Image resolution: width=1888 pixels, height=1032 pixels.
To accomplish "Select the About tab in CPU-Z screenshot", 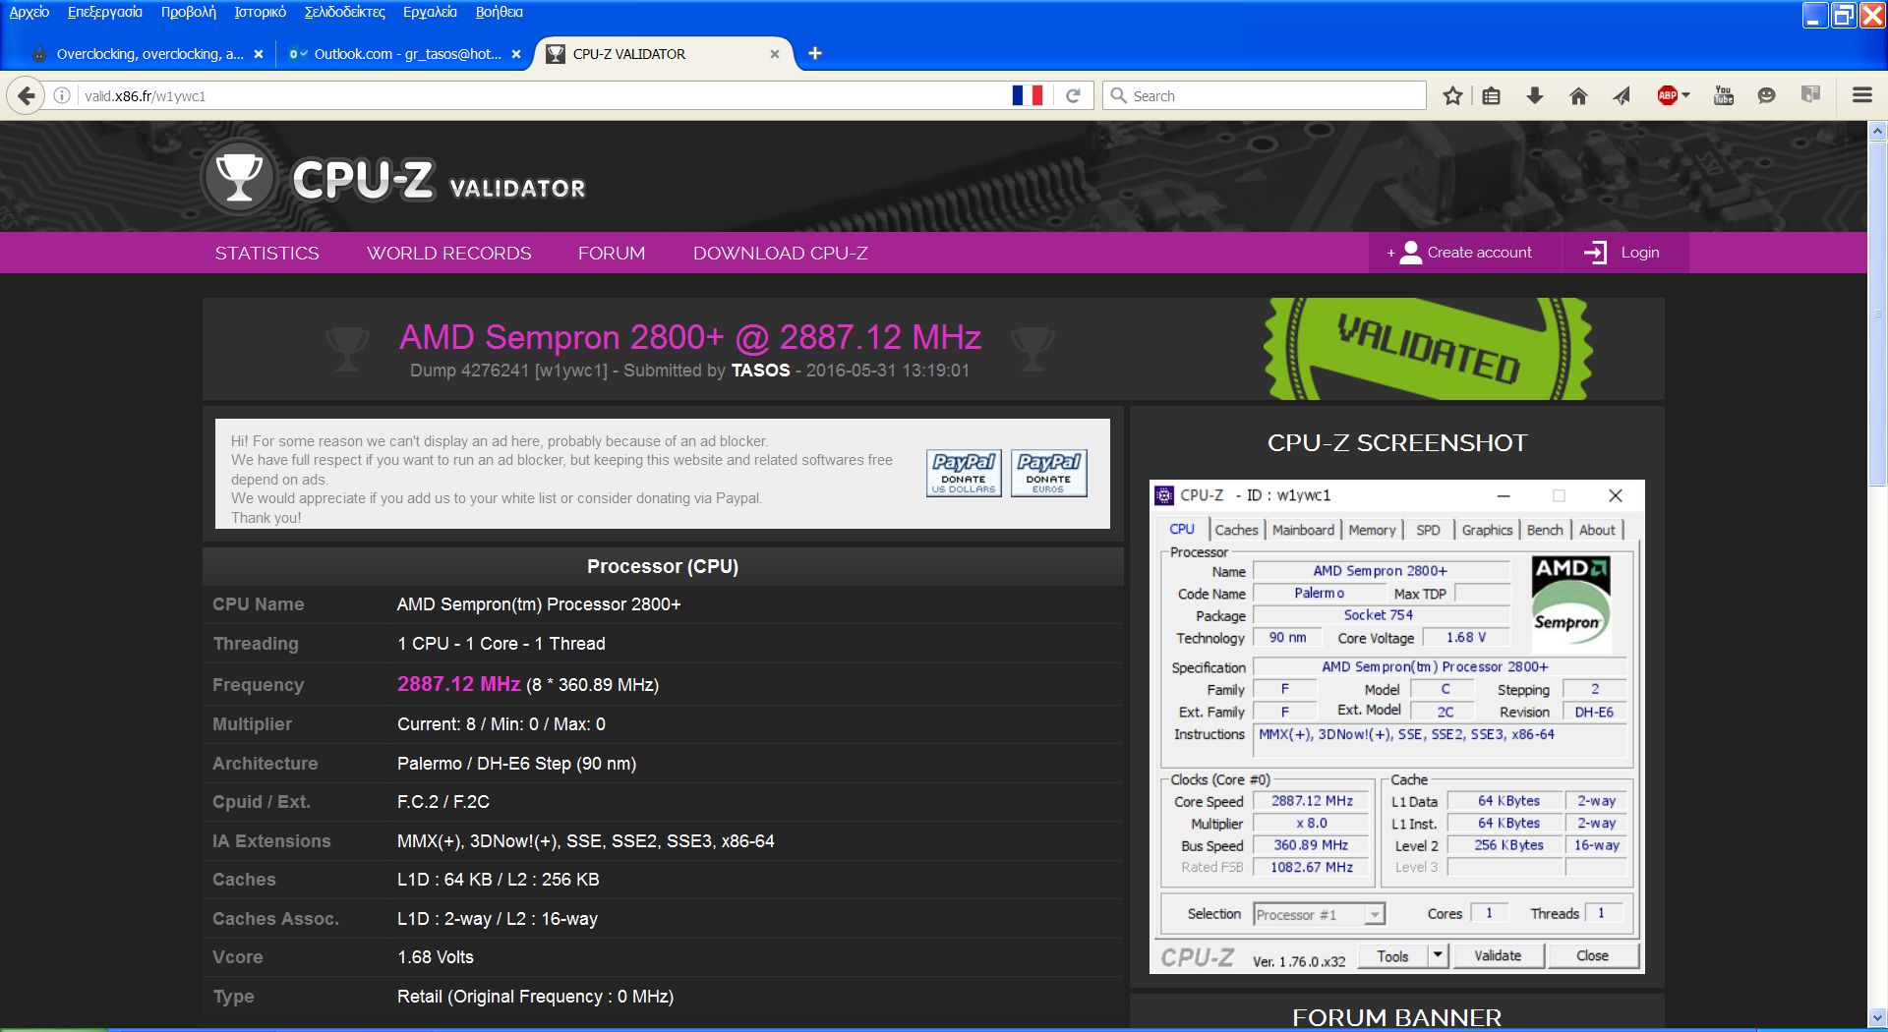I will point(1597,530).
